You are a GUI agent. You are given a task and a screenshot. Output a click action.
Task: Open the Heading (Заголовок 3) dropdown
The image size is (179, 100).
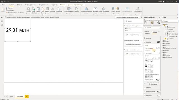tap(152, 53)
